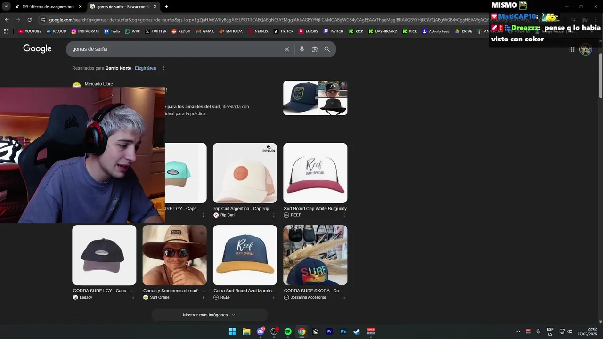The image size is (603, 339).
Task: Go back to previous page
Action: pyautogui.click(x=7, y=20)
